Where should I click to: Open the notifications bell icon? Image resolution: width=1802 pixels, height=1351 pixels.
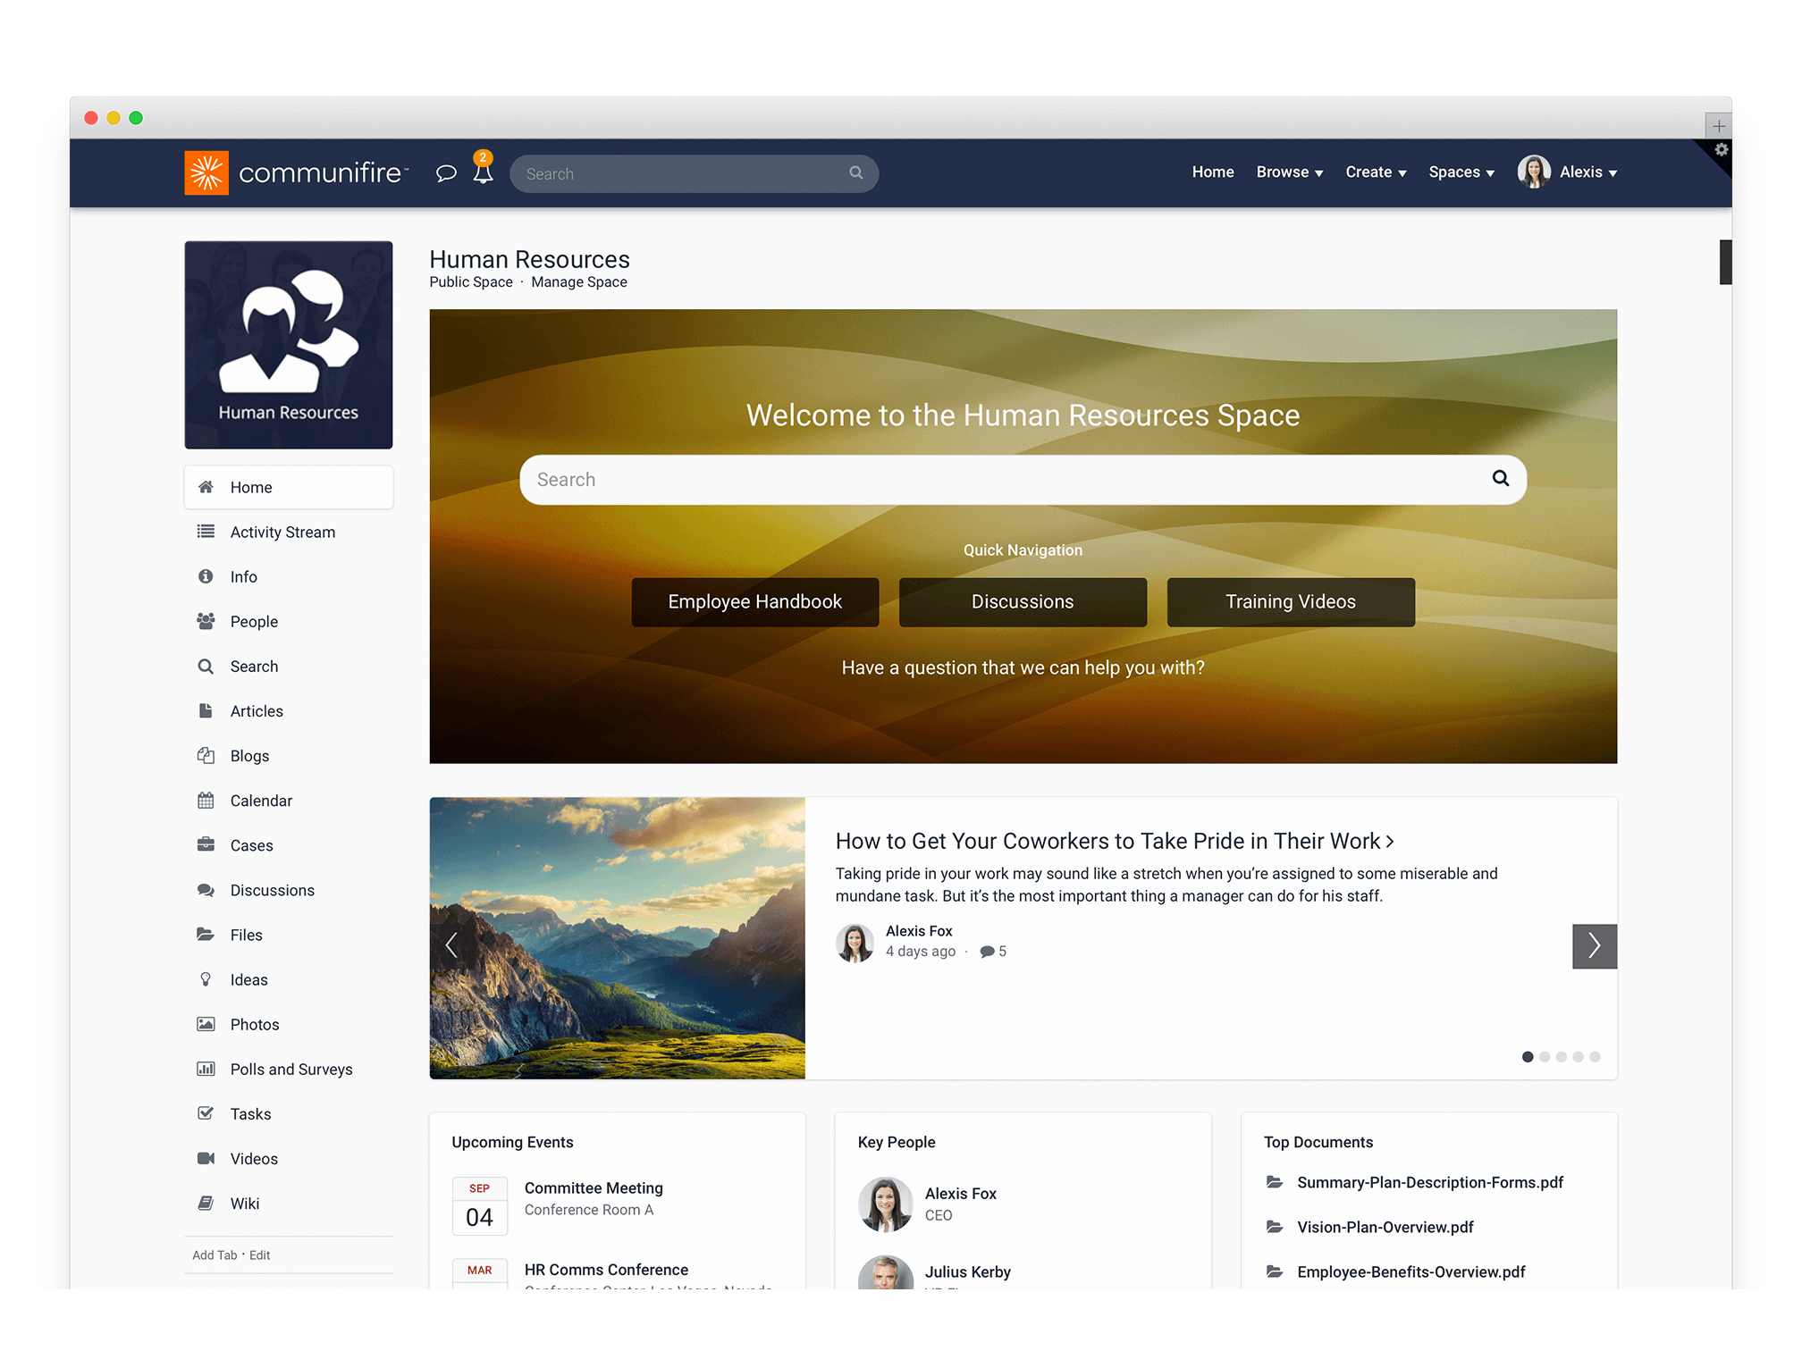point(483,173)
